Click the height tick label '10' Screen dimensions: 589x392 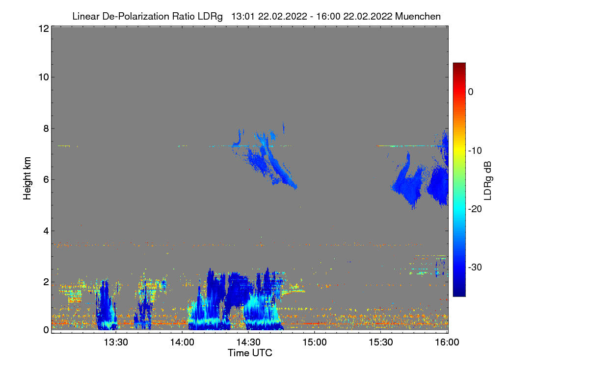coord(43,77)
